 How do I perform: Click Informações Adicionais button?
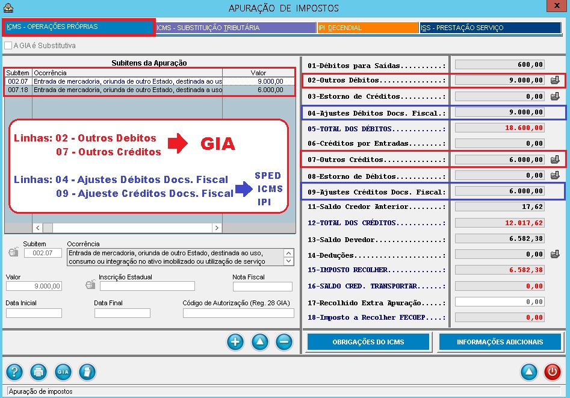point(500,342)
